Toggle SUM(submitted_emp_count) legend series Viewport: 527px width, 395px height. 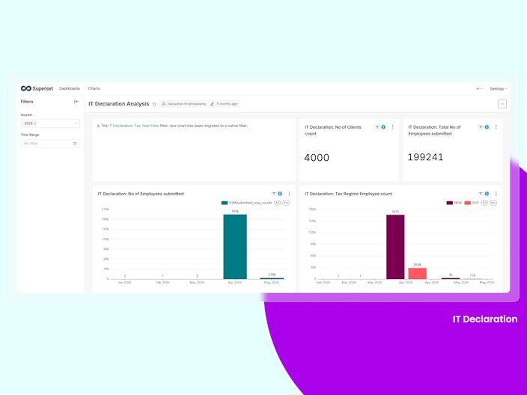(246, 203)
